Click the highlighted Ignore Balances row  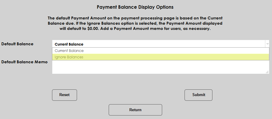pos(160,57)
